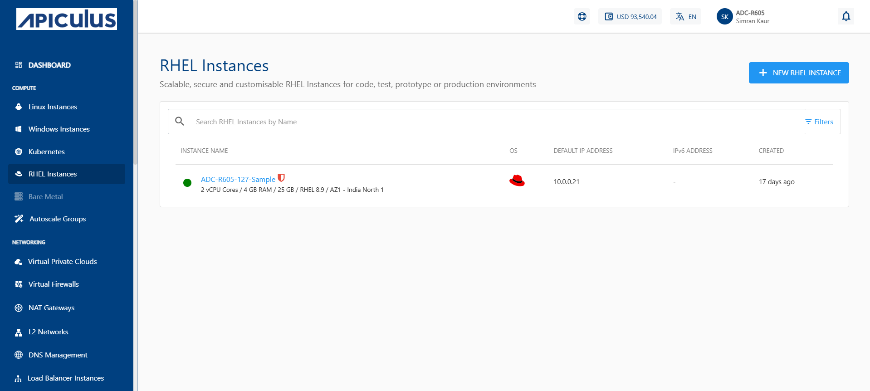Image resolution: width=870 pixels, height=391 pixels.
Task: Click the filter lines icon
Action: click(x=808, y=122)
